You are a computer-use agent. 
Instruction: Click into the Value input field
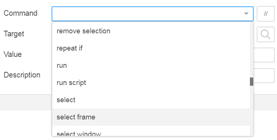coord(264,55)
